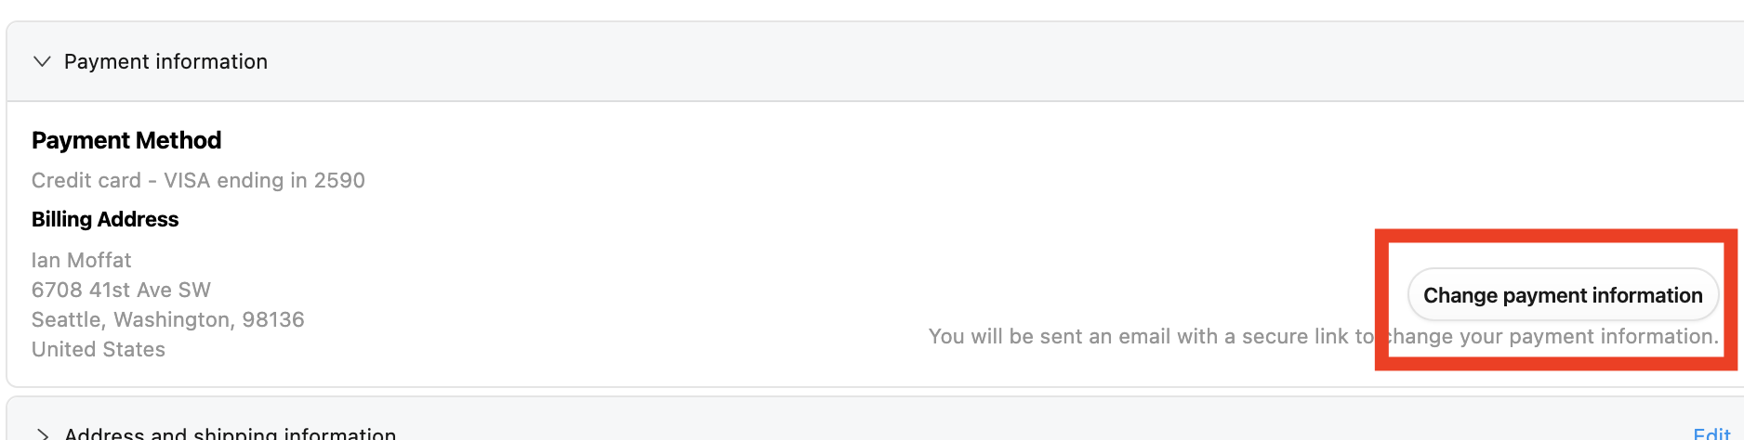Open the Edit link for address section
This screenshot has height=440, width=1744.
coord(1711,434)
